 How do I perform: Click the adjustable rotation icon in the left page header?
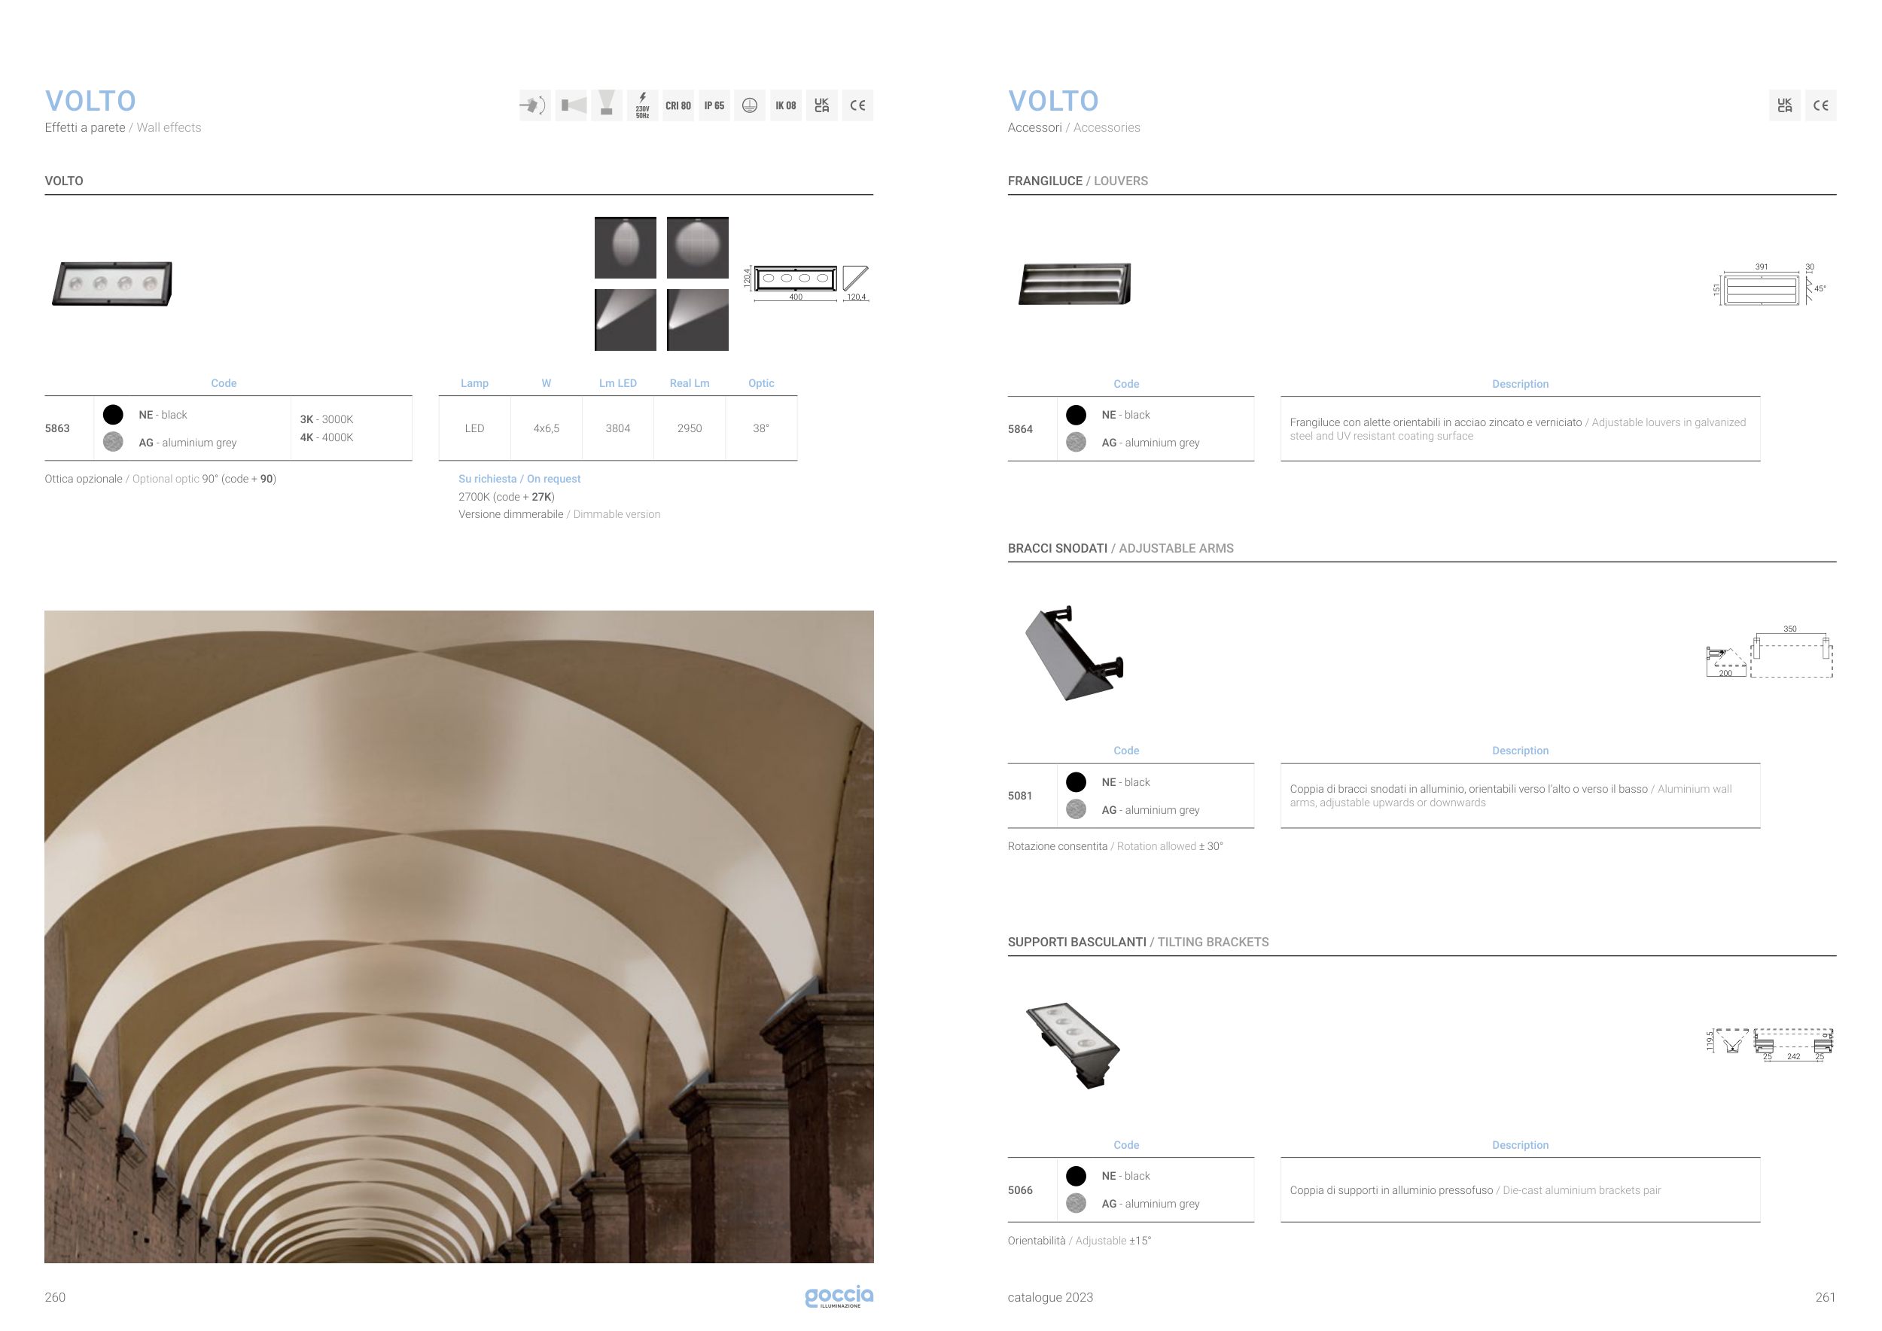534,105
